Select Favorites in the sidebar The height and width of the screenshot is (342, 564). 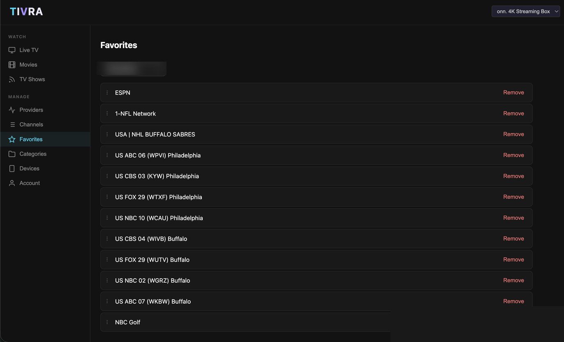pyautogui.click(x=45, y=139)
